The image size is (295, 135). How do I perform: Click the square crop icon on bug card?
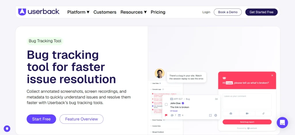[210, 115]
